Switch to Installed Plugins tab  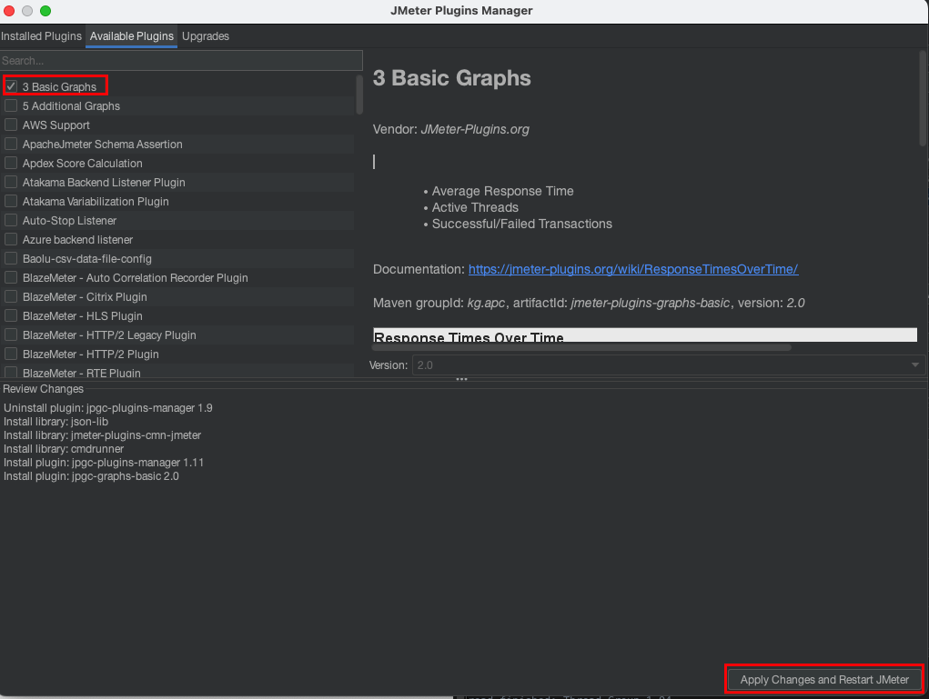(42, 36)
